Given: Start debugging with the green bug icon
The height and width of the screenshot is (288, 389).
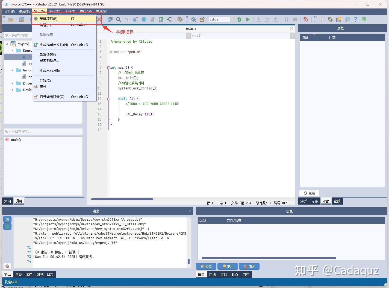Looking at the screenshot, I should pyautogui.click(x=239, y=19).
